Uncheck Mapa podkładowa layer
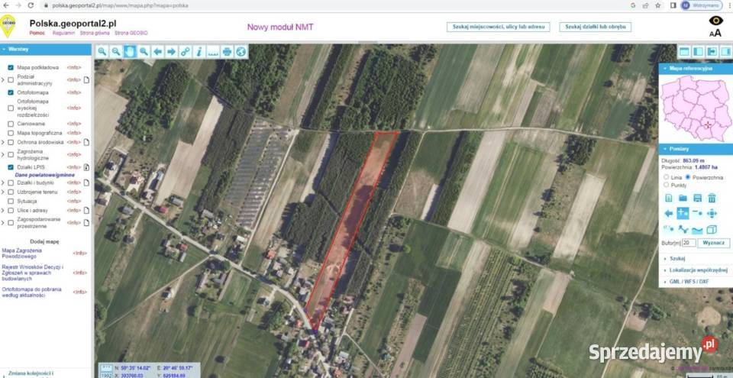This screenshot has height=378, width=733. 11,67
